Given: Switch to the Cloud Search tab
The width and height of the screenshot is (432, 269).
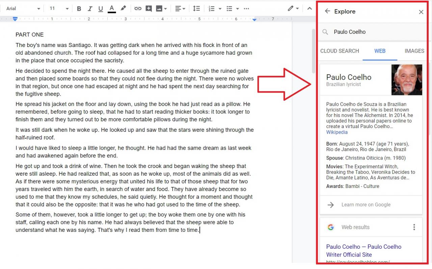Looking at the screenshot, I should (x=340, y=51).
